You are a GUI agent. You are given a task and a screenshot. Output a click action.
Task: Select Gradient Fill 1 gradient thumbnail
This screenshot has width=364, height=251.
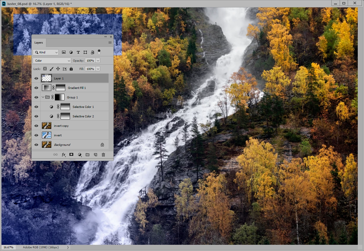click(47, 88)
